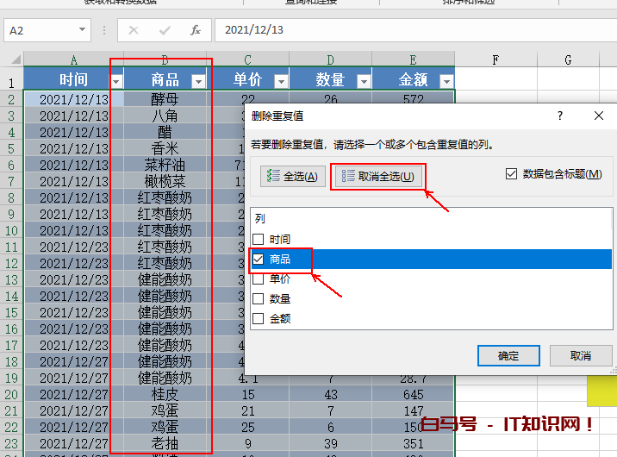Click date cell A2 2021/12/13
Image resolution: width=617 pixels, height=457 pixels.
point(73,99)
